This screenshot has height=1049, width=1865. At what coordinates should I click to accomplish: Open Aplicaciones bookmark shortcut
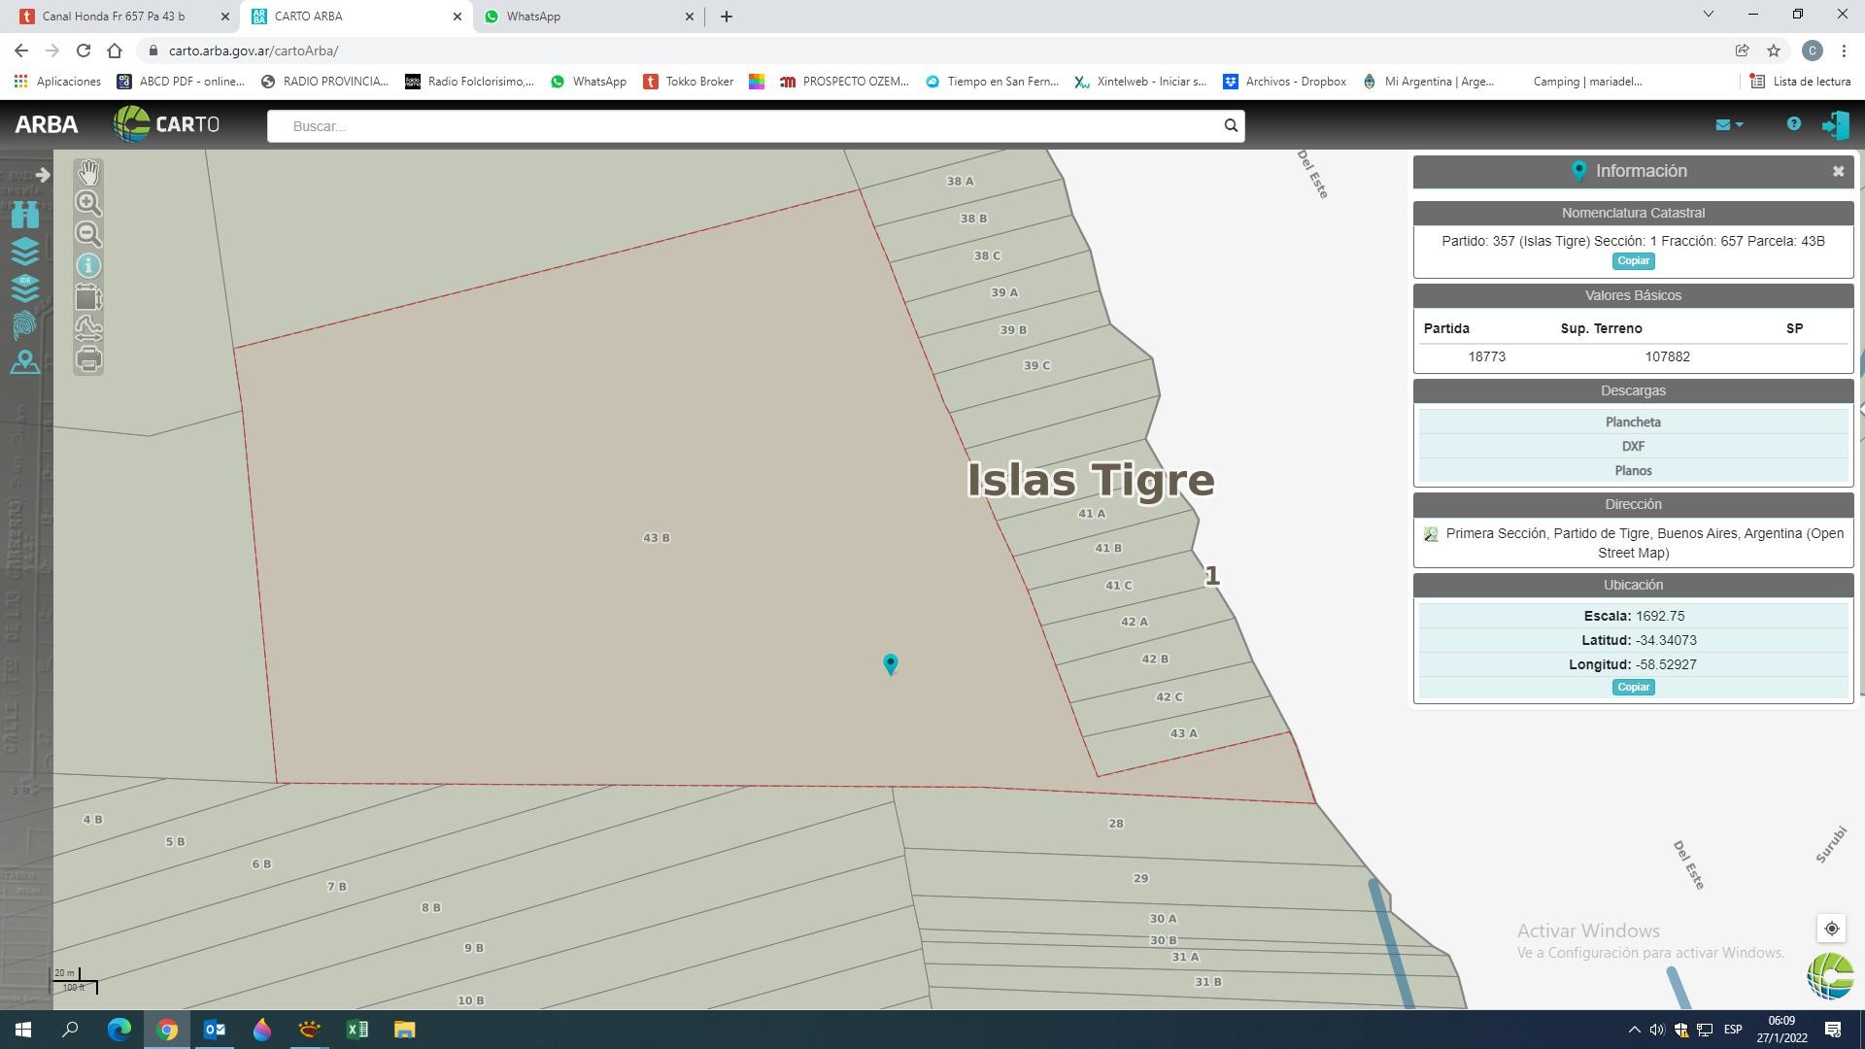(57, 82)
